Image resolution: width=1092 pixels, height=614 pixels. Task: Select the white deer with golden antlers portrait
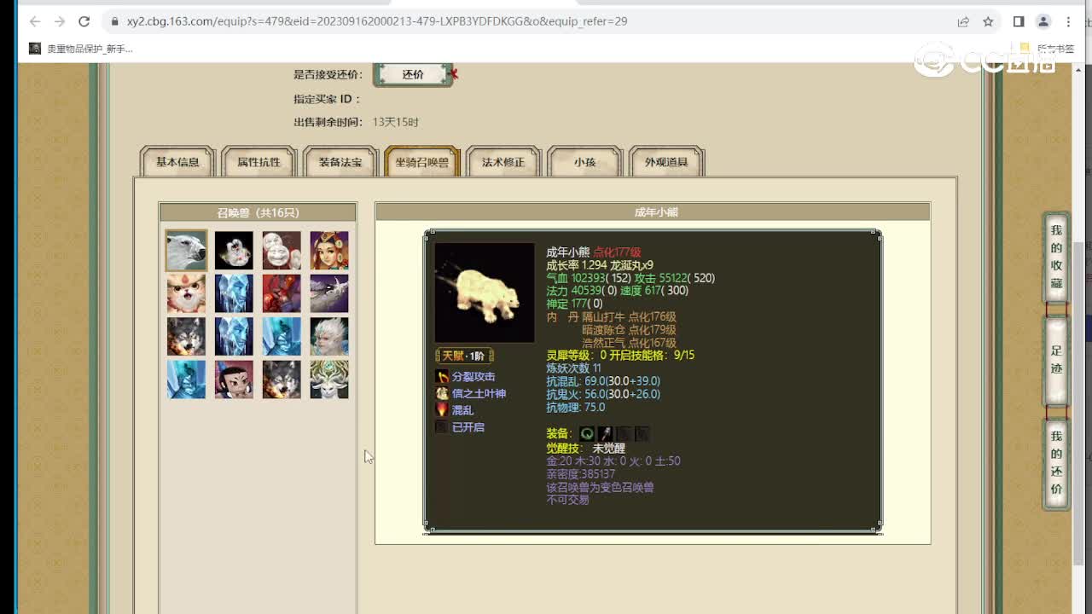pos(329,379)
